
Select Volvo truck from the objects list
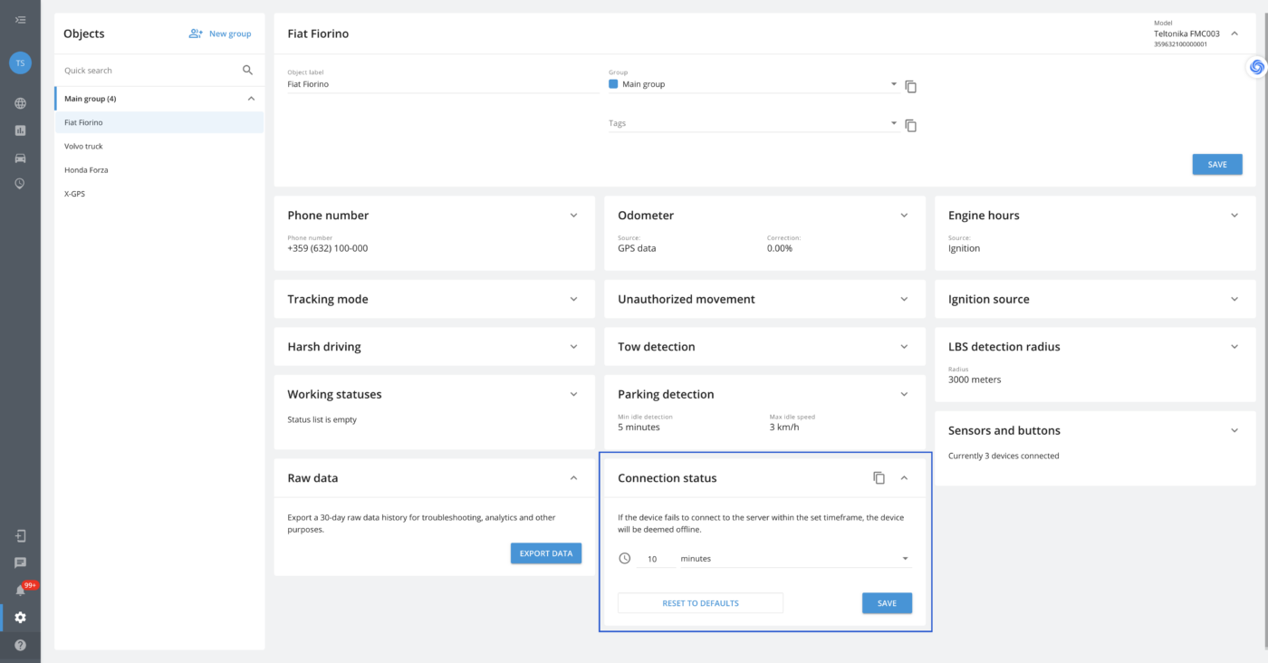83,146
